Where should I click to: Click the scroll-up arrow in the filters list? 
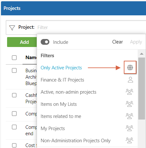click(x=141, y=54)
